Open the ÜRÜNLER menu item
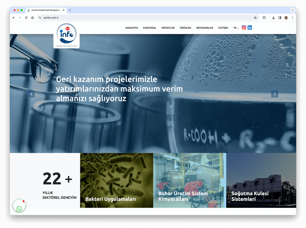The image size is (306, 228). (x=185, y=28)
